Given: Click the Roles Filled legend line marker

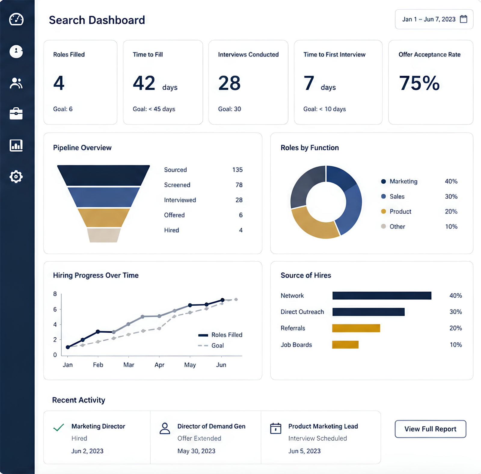Looking at the screenshot, I should (203, 335).
